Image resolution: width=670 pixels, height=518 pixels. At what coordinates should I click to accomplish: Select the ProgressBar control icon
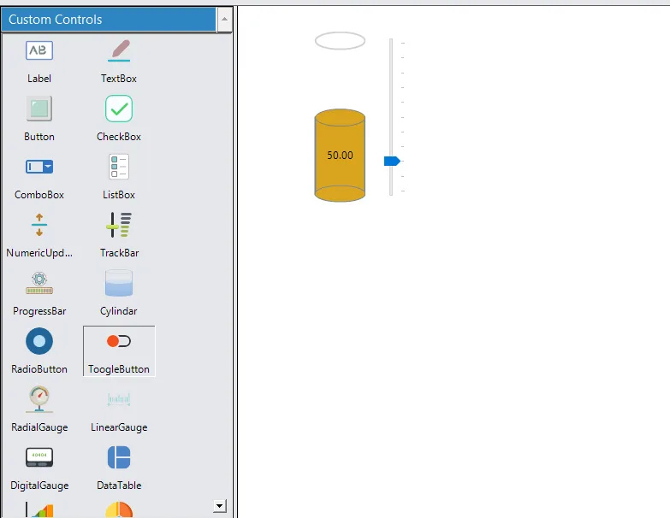pos(39,283)
